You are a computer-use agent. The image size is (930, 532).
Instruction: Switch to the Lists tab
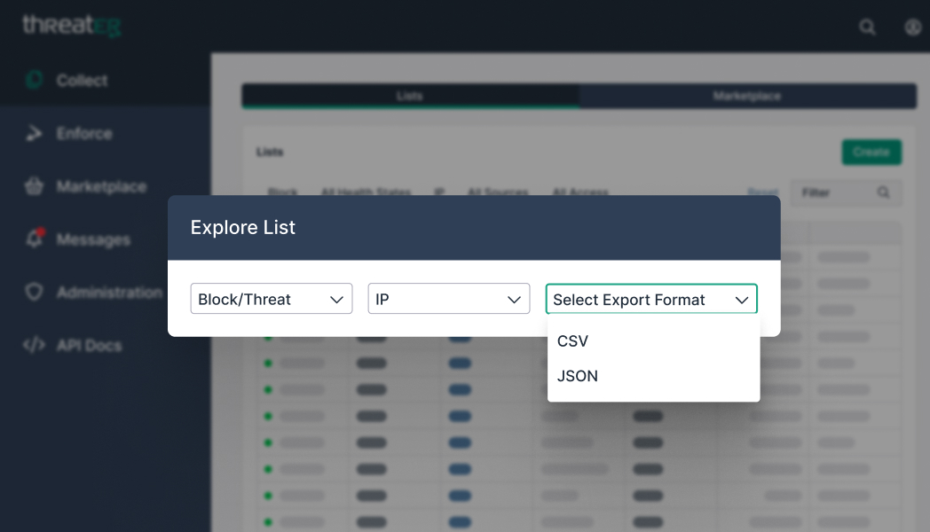coord(411,96)
